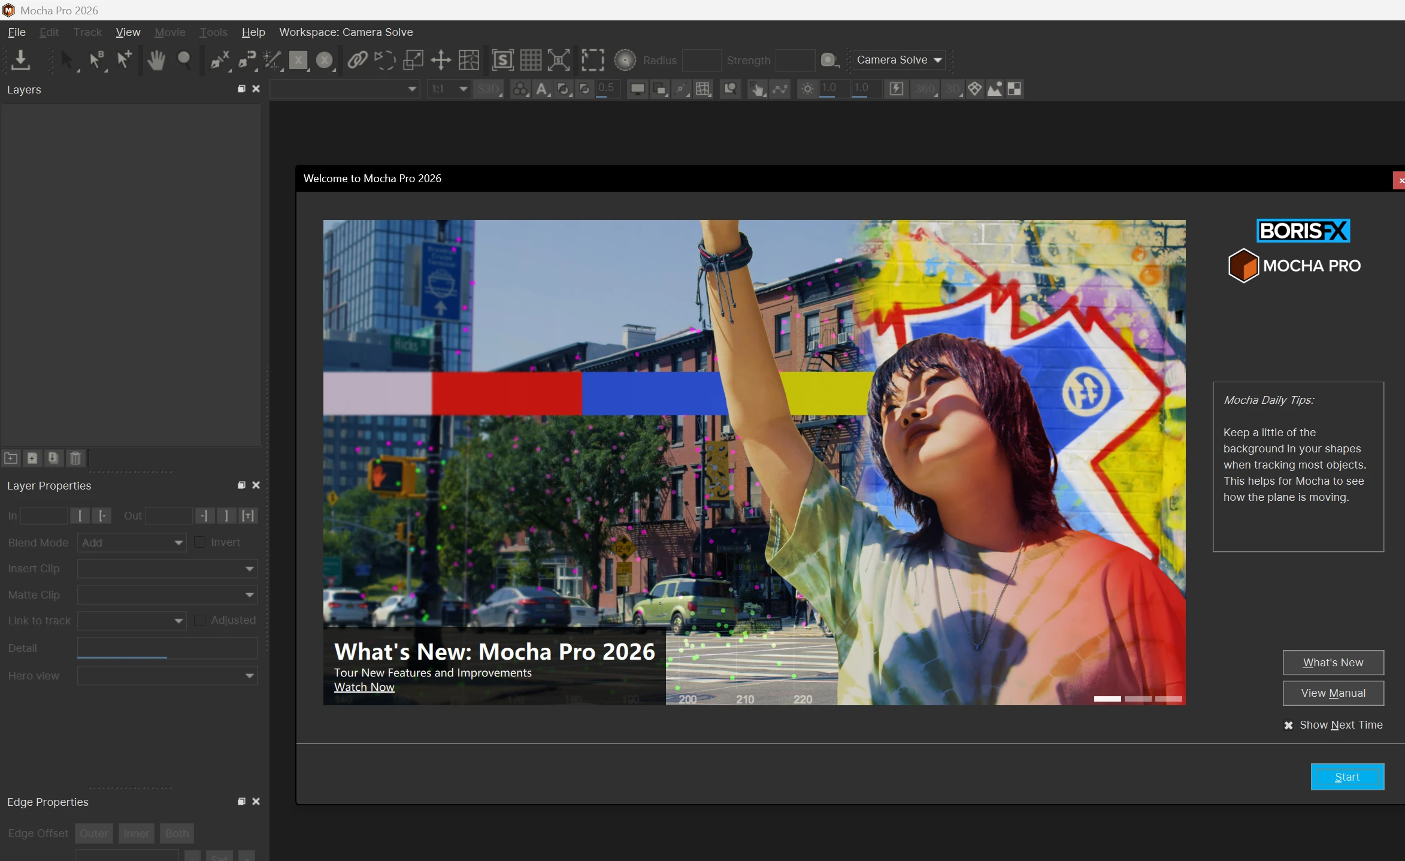Pick the Create X-Spline Layer pen tool
The height and width of the screenshot is (861, 1405).
click(x=219, y=60)
